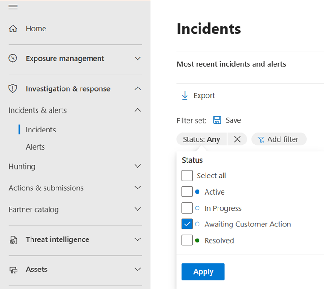
Task: Uncheck Awaiting Customer Action checkbox
Action: pos(187,224)
